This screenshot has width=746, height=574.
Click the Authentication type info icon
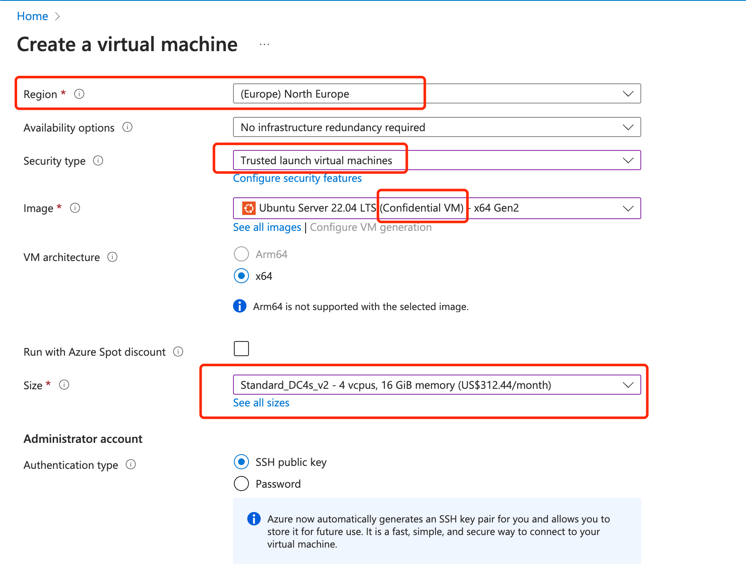[x=131, y=464]
